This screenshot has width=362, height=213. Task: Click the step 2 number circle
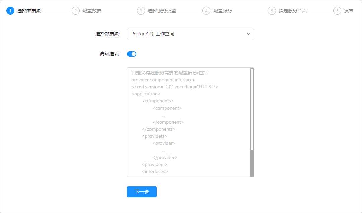pyautogui.click(x=76, y=11)
